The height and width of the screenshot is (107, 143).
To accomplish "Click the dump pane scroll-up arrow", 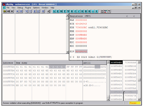I will click(108, 62).
